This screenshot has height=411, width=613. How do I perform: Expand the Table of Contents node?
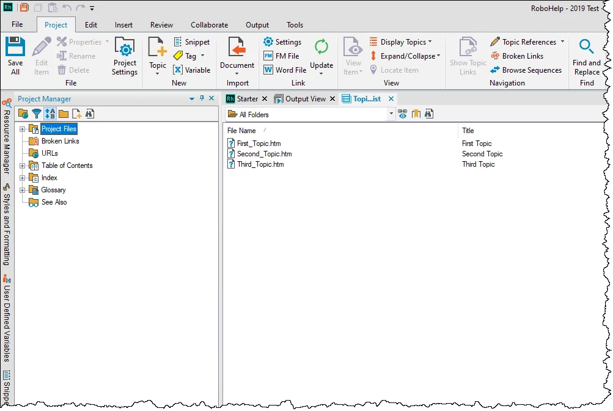click(x=22, y=165)
